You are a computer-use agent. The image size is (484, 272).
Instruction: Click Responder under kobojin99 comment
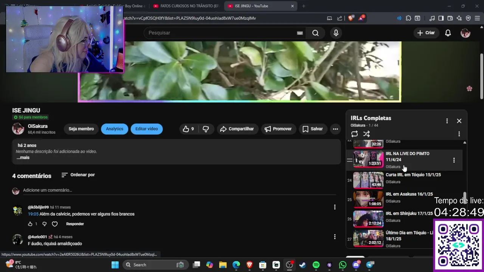tap(75, 224)
